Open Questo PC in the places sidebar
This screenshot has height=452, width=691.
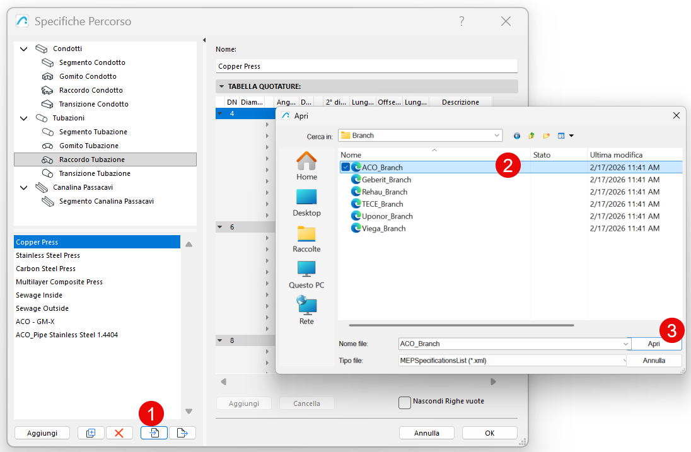(306, 275)
